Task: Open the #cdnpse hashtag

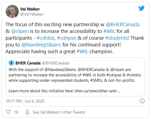Action: 66,38
